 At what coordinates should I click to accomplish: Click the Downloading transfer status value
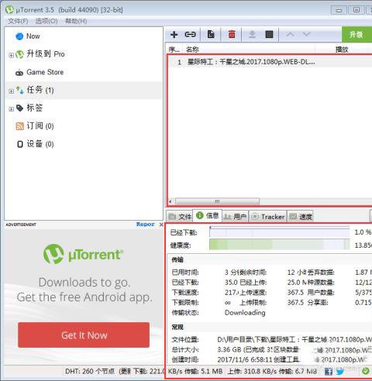click(x=245, y=313)
